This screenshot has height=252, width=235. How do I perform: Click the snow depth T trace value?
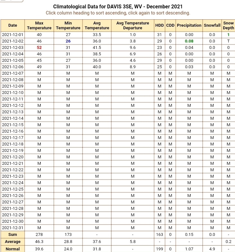[229, 41]
